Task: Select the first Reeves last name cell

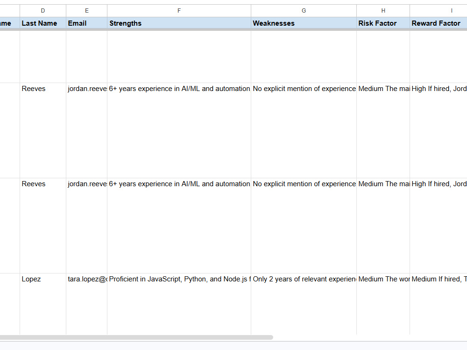Action: [x=43, y=130]
